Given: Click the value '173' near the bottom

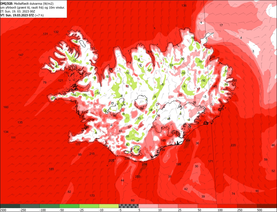Looking at the screenshot, I should [x=92, y=196].
